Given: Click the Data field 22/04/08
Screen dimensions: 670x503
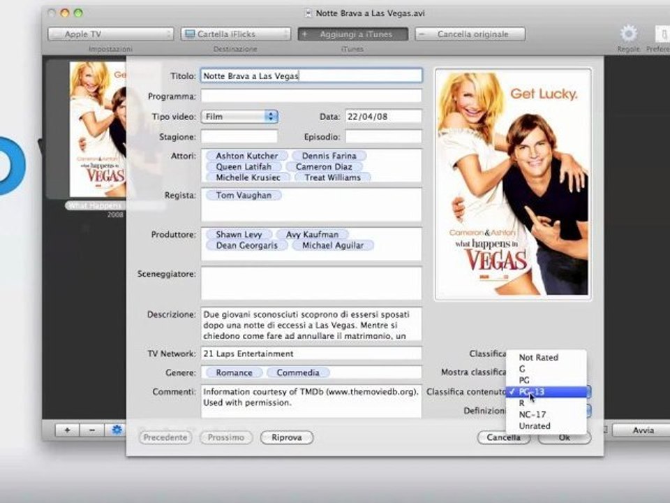Looking at the screenshot, I should point(383,117).
